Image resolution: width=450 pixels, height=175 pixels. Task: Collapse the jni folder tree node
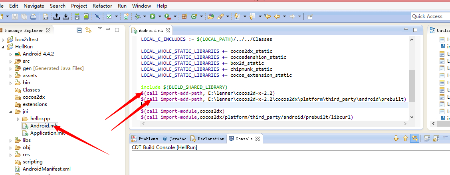(x=10, y=111)
